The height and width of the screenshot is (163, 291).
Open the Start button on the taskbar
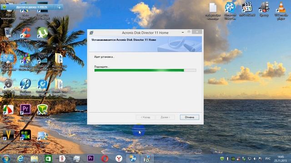coord(6,158)
